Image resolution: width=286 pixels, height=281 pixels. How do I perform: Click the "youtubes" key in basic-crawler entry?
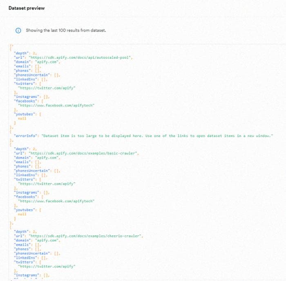click(x=25, y=210)
